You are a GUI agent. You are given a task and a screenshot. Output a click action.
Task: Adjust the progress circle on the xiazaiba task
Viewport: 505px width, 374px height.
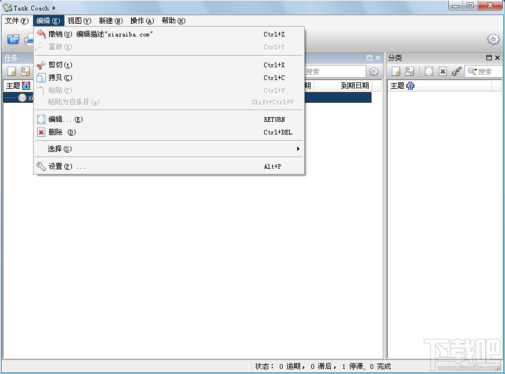tap(22, 97)
